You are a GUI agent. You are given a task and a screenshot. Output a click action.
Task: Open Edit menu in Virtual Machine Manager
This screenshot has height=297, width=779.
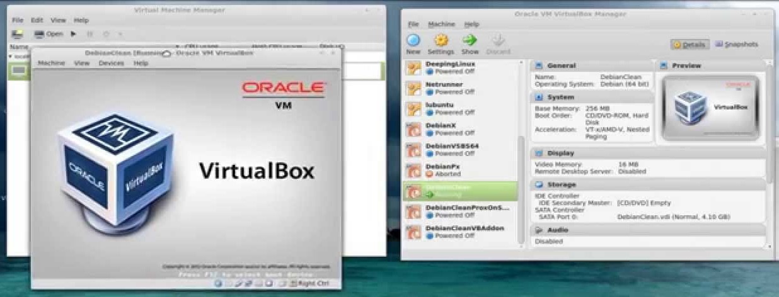coord(37,20)
